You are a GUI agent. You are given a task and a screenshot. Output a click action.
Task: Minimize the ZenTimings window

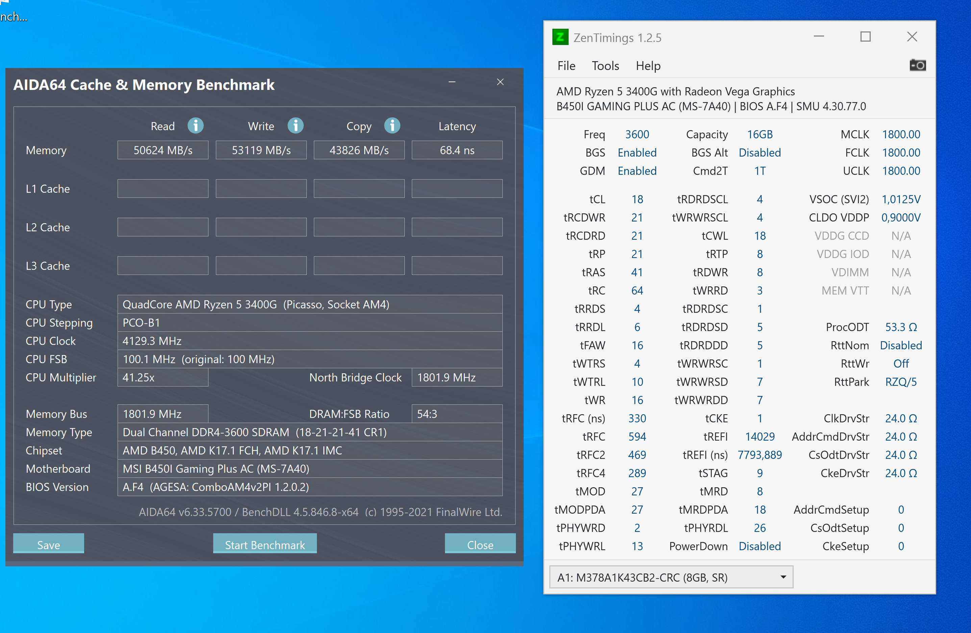click(x=818, y=37)
